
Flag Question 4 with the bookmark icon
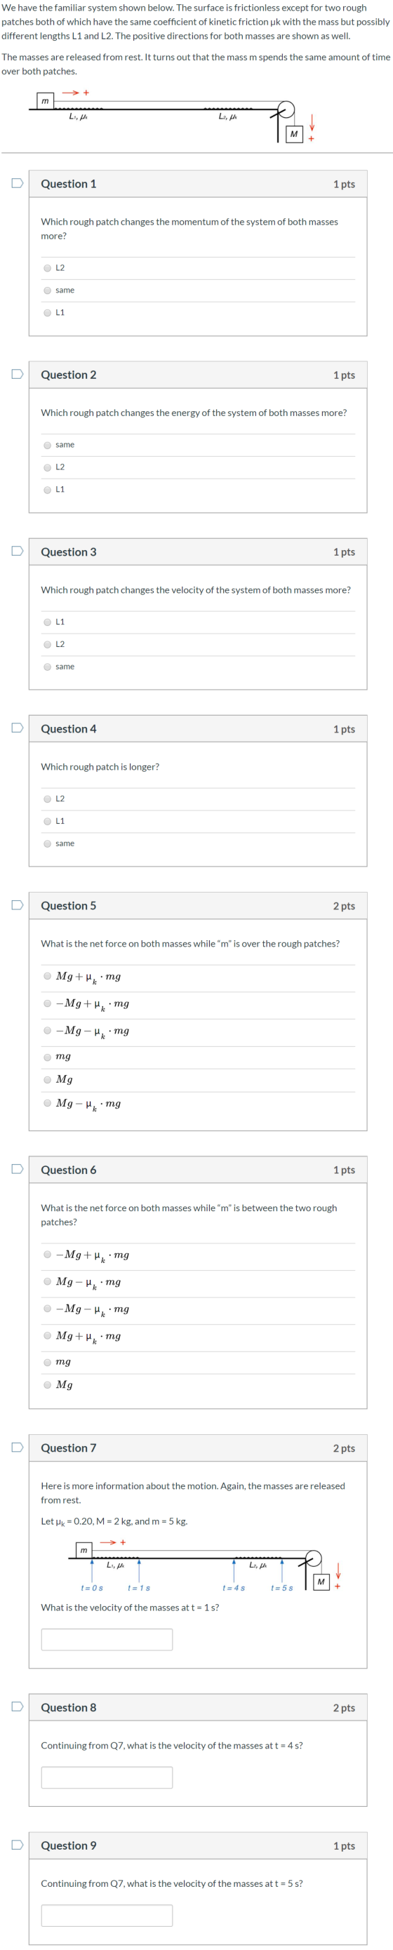[17, 728]
